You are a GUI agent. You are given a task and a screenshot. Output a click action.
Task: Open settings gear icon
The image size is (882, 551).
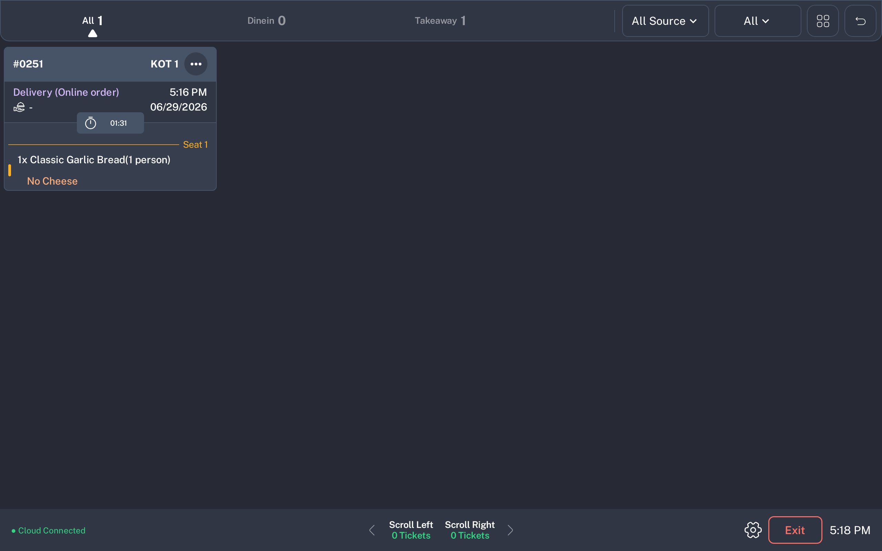(x=752, y=530)
